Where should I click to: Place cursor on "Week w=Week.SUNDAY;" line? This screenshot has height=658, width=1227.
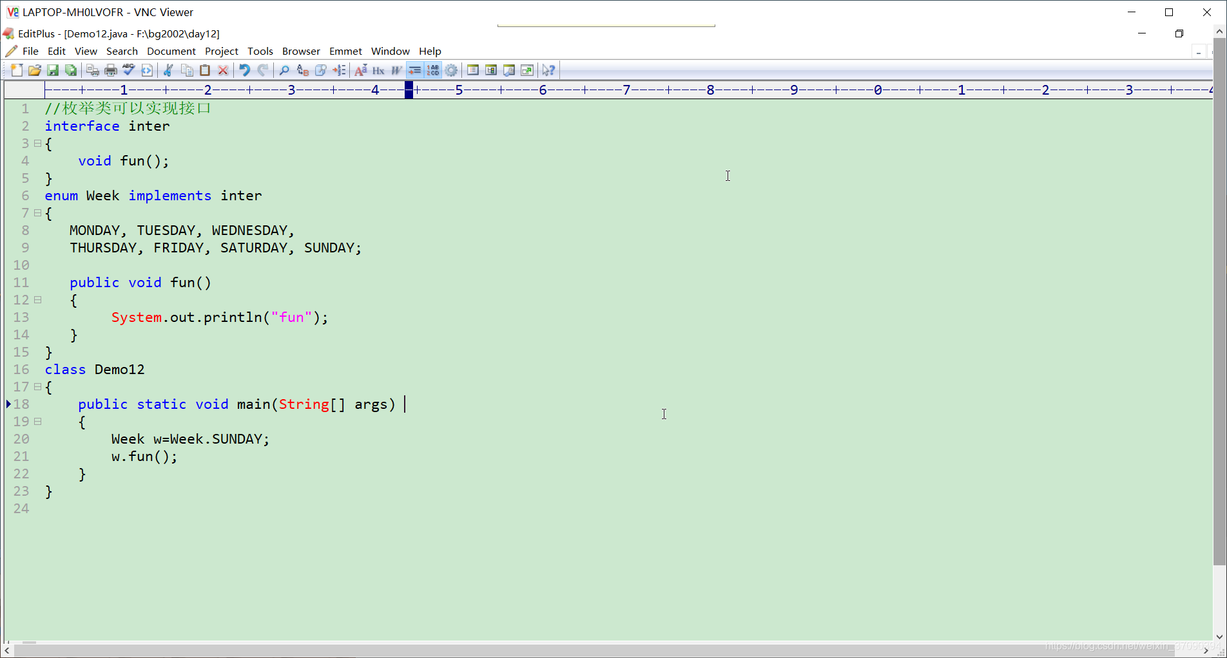[x=190, y=438]
